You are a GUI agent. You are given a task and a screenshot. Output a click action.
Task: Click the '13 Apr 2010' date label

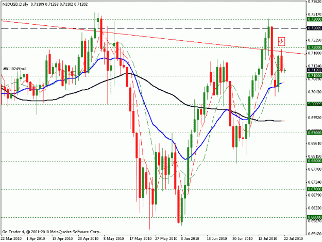tap(62, 238)
